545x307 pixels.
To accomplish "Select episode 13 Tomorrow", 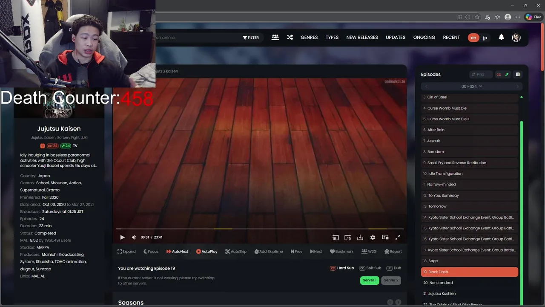I will [x=469, y=206].
